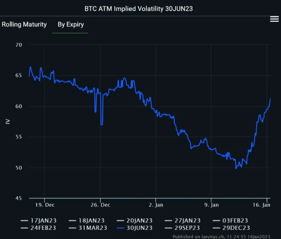Click the 50 y-axis value
The image size is (281, 239).
tap(19, 168)
